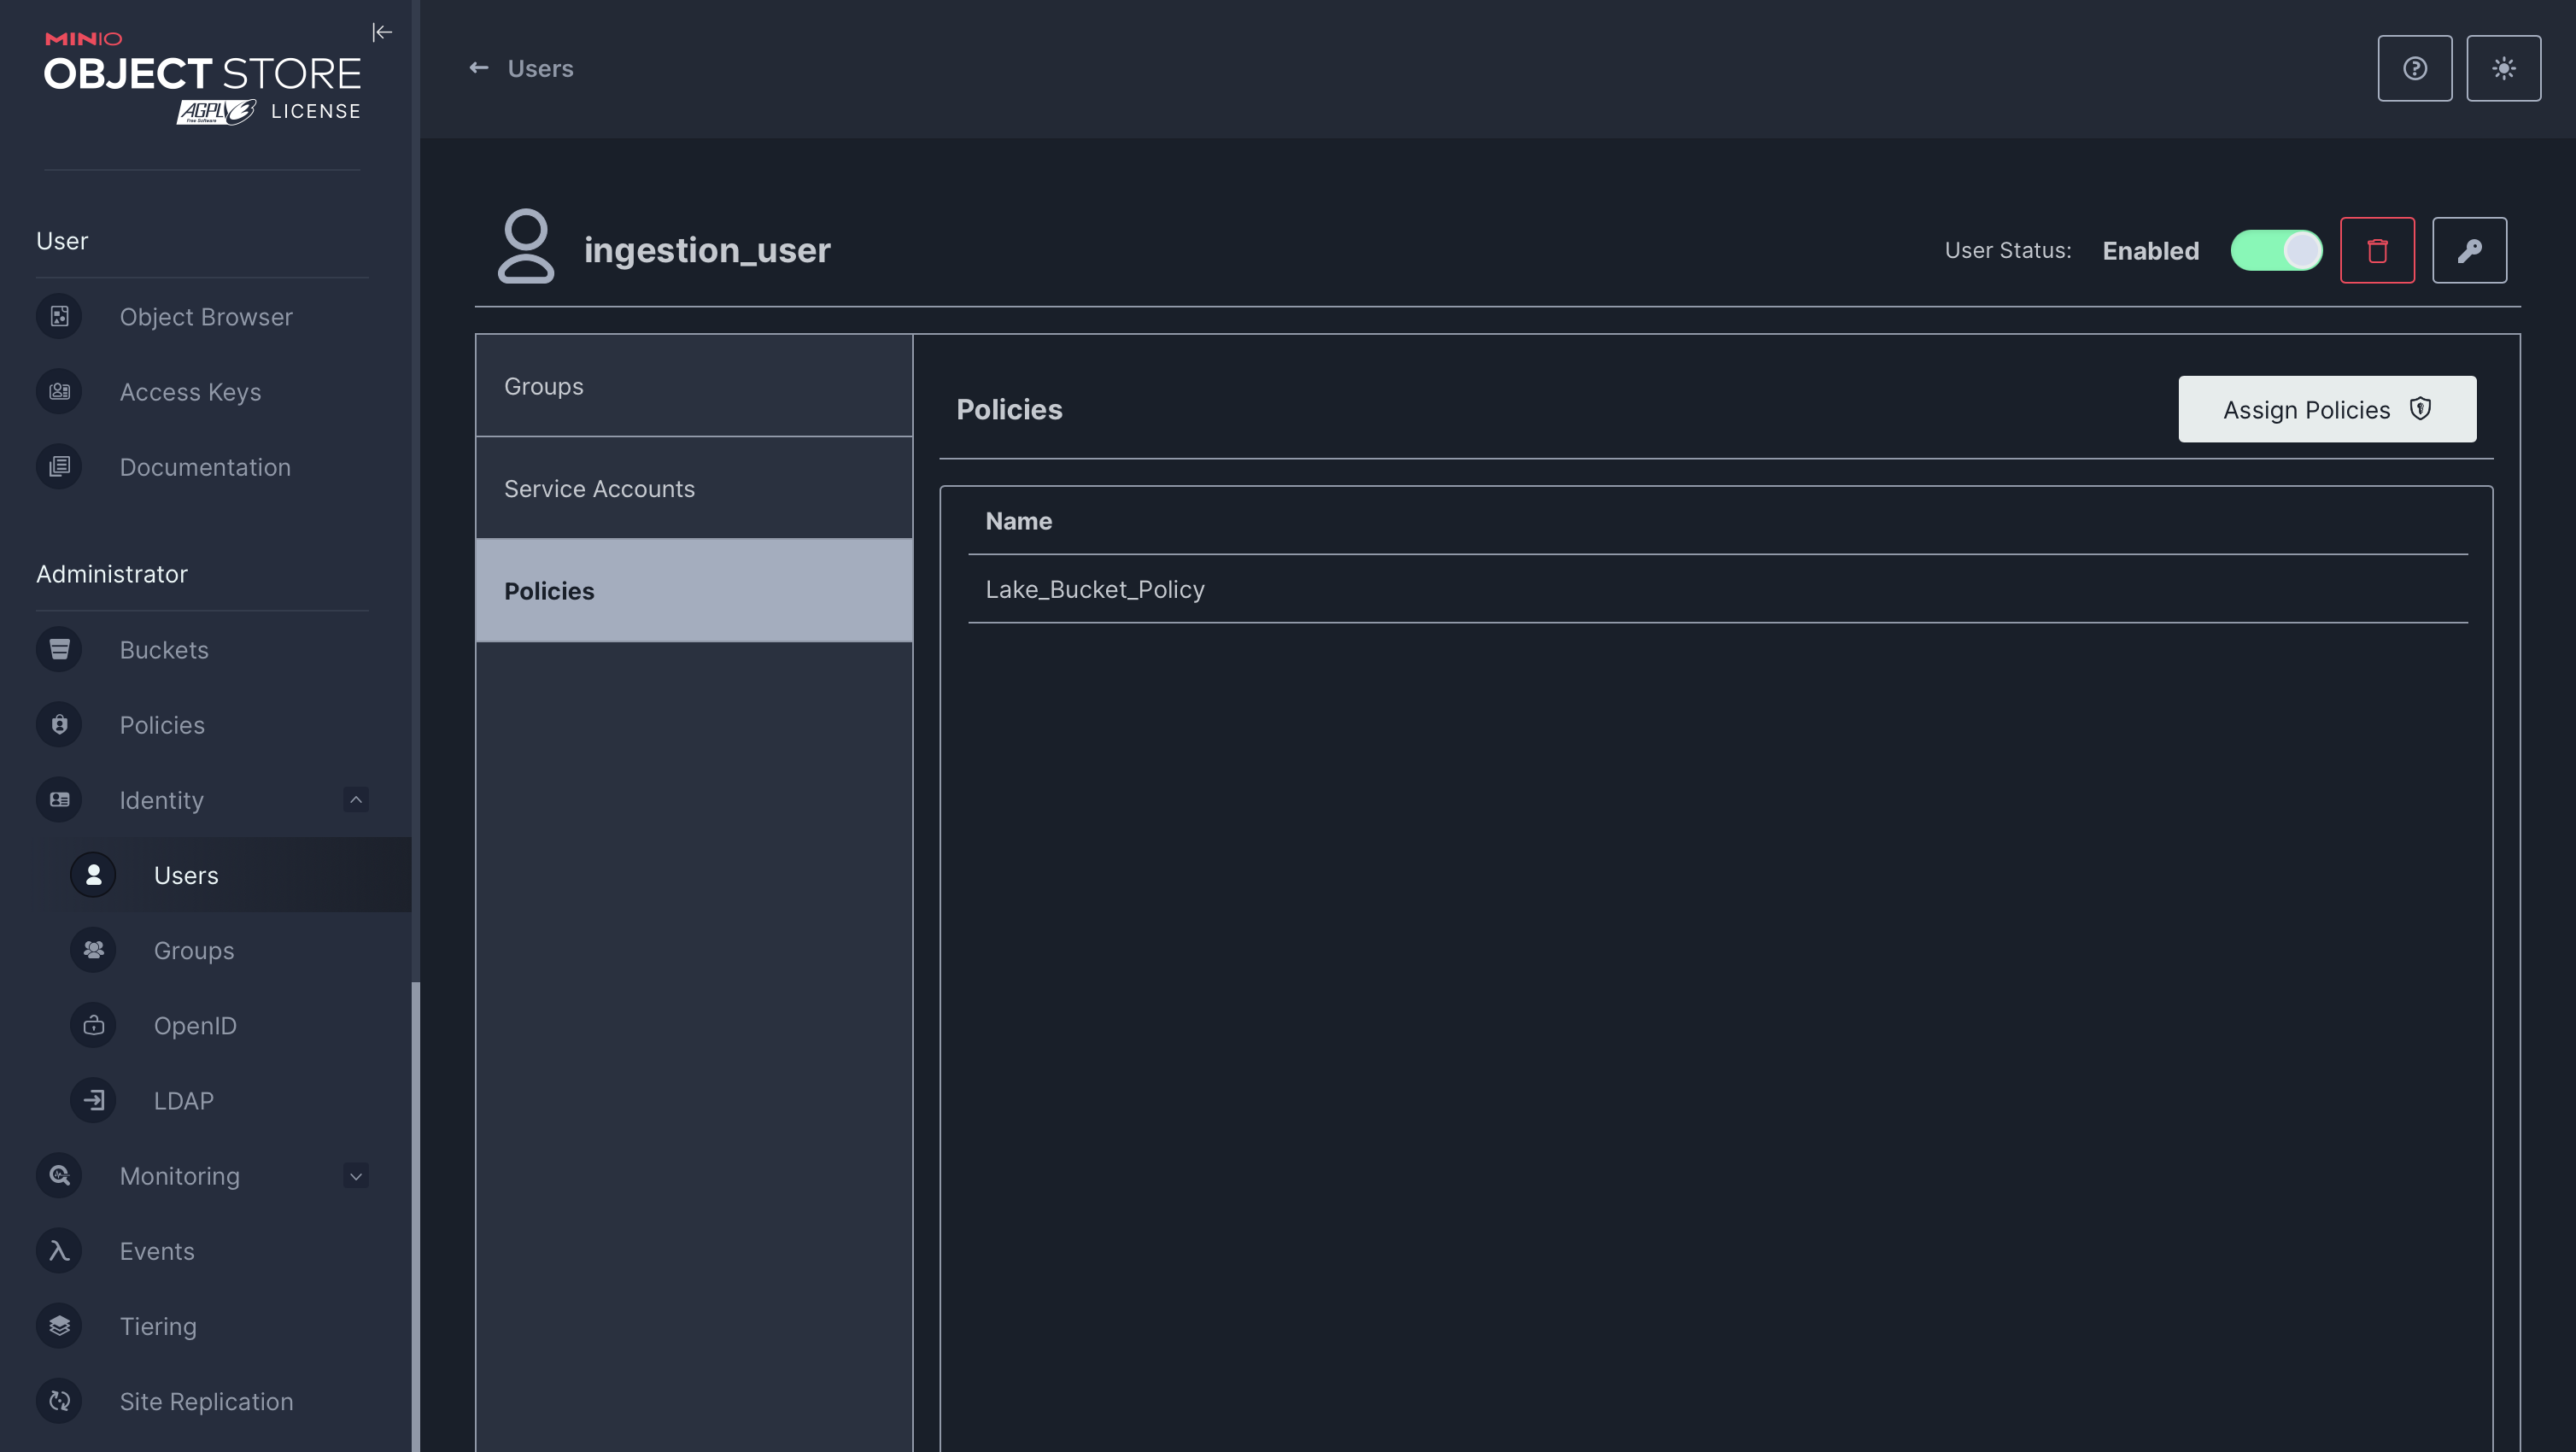Viewport: 2576px width, 1452px height.
Task: Go back using the left arrow
Action: tap(479, 68)
